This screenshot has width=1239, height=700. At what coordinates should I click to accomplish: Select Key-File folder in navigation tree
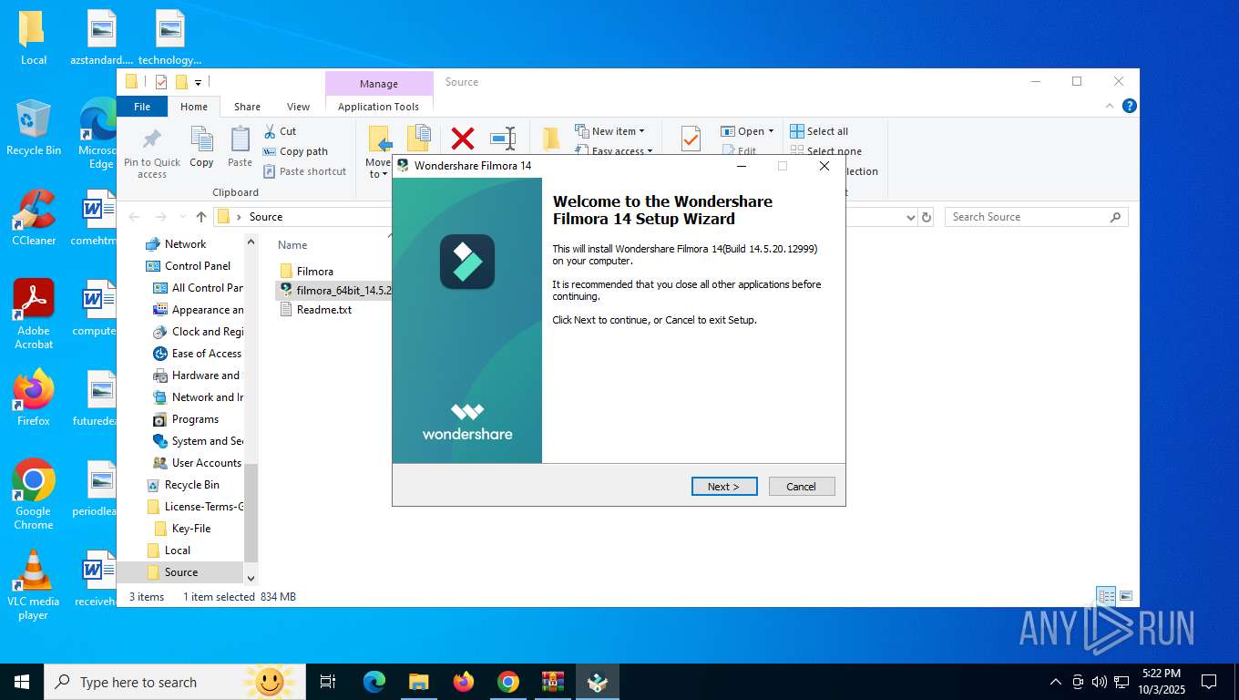coord(191,528)
